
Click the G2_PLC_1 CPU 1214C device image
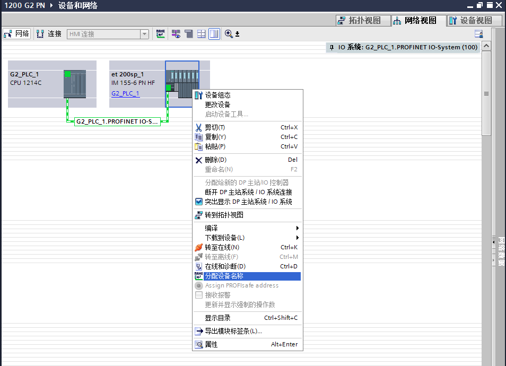click(x=74, y=84)
